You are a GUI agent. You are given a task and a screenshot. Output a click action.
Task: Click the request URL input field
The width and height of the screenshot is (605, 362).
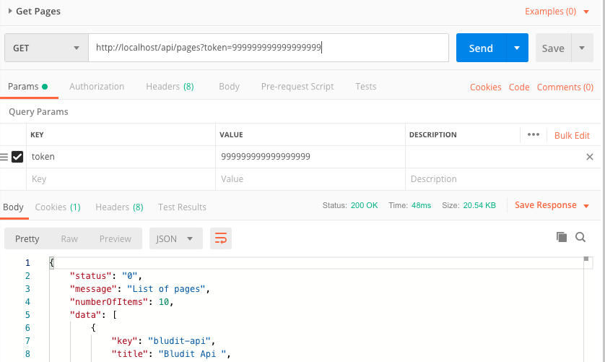(x=269, y=48)
